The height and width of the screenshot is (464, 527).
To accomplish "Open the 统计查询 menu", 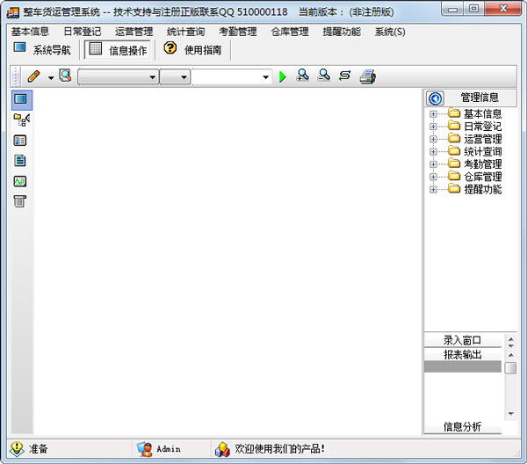I will coord(186,32).
